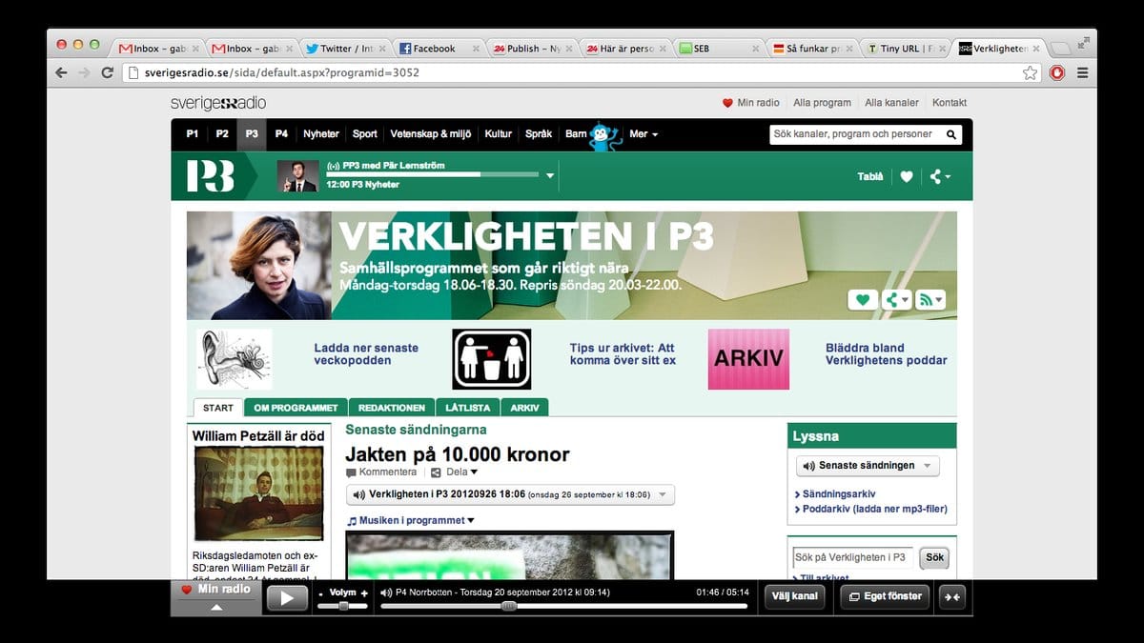Switch to the Tiny URL browser tab
This screenshot has height=643, width=1144.
click(x=907, y=49)
